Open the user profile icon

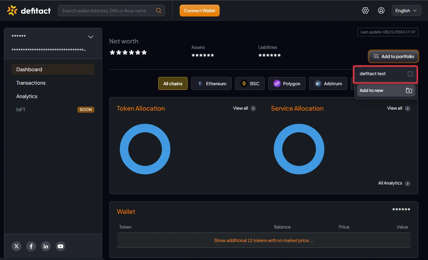click(381, 11)
